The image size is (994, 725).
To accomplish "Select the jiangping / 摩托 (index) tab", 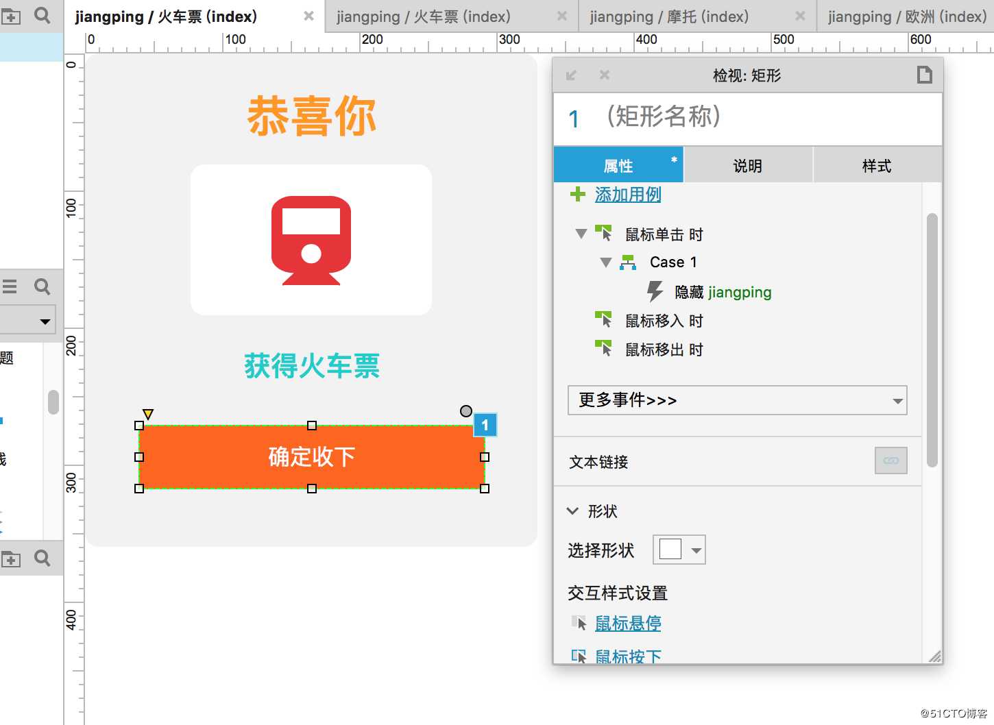I will point(669,16).
